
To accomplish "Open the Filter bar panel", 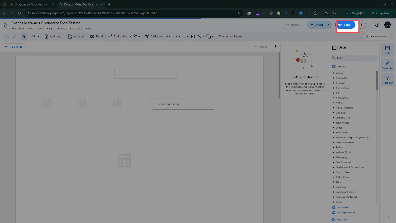I will [x=387, y=80].
